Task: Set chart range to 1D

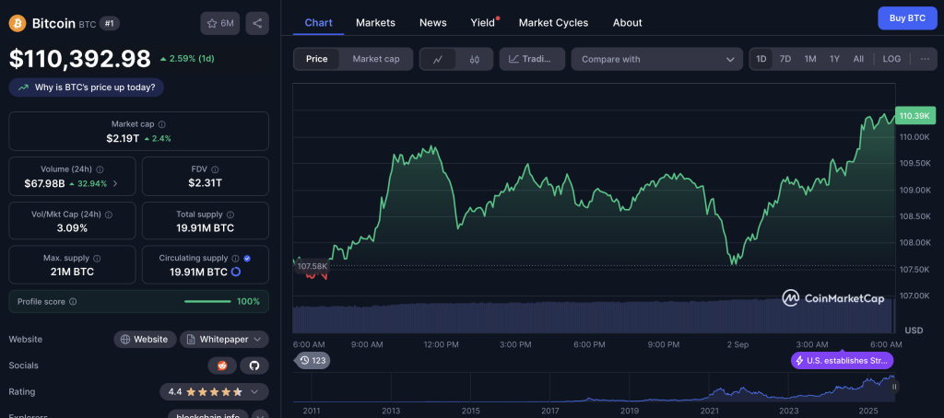Action: (761, 59)
